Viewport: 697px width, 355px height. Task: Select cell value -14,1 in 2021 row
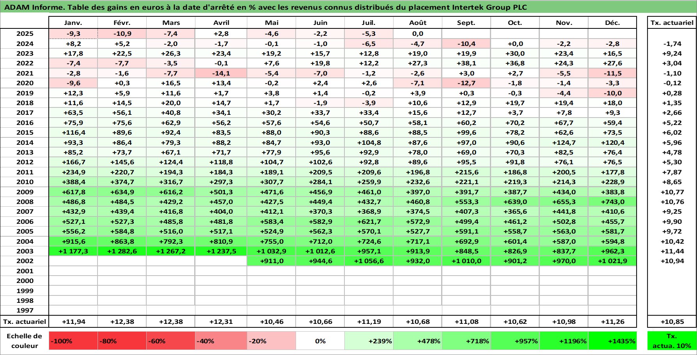221,73
